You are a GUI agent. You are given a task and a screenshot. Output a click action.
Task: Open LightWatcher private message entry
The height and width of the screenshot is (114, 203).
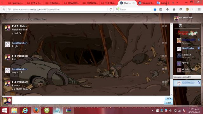187,83
